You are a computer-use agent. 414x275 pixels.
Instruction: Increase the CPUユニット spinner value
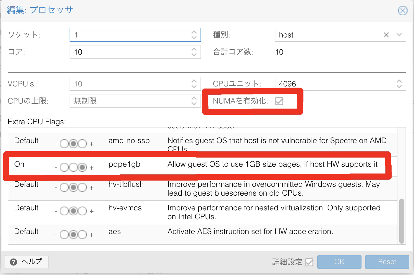pos(399,81)
